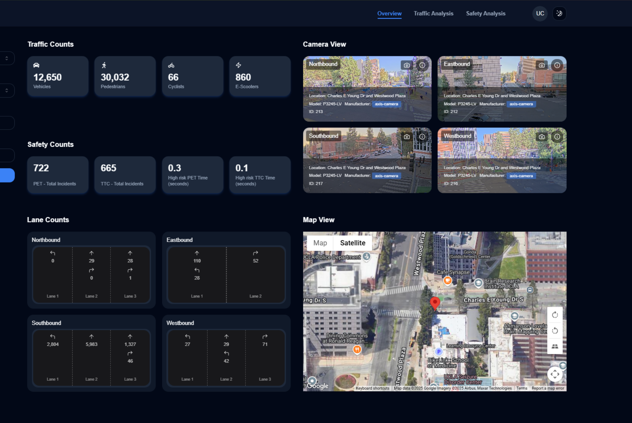Open the map camera pan control
This screenshot has height=423, width=632.
555,374
